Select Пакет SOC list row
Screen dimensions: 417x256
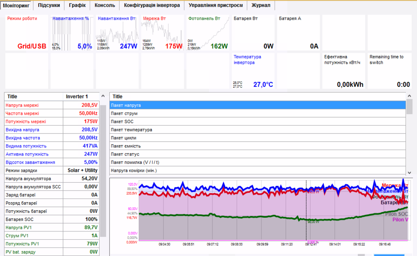click(x=257, y=121)
